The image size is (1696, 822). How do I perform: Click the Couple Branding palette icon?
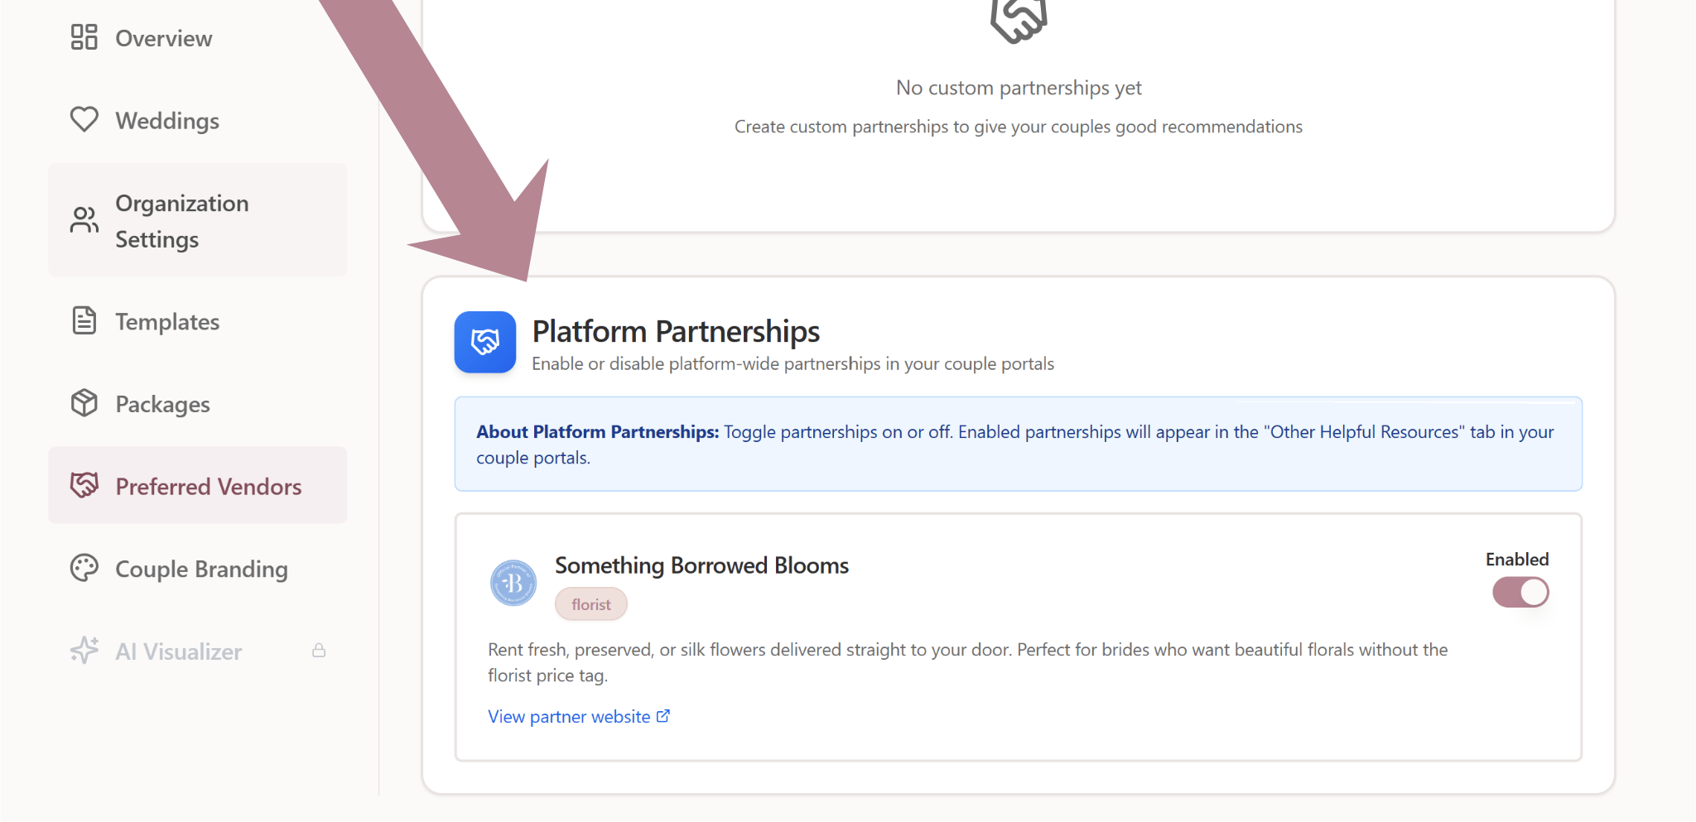(84, 568)
